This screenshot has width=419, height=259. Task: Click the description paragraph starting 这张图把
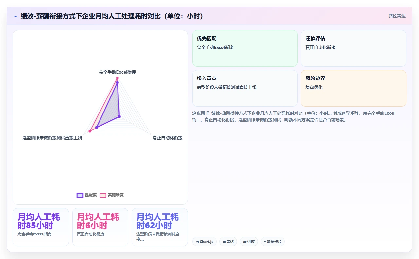[x=294, y=116]
